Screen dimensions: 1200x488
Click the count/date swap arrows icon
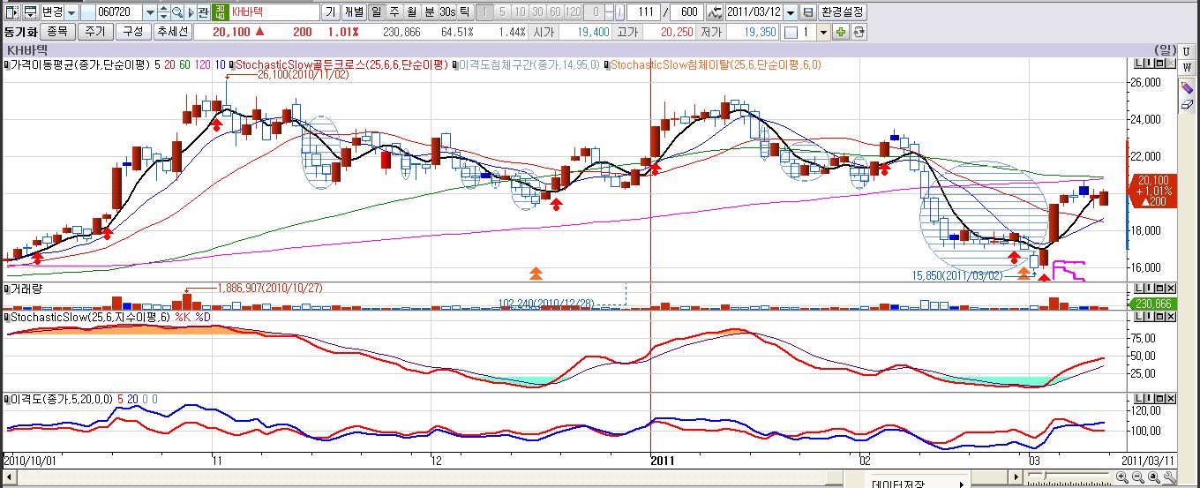[715, 12]
